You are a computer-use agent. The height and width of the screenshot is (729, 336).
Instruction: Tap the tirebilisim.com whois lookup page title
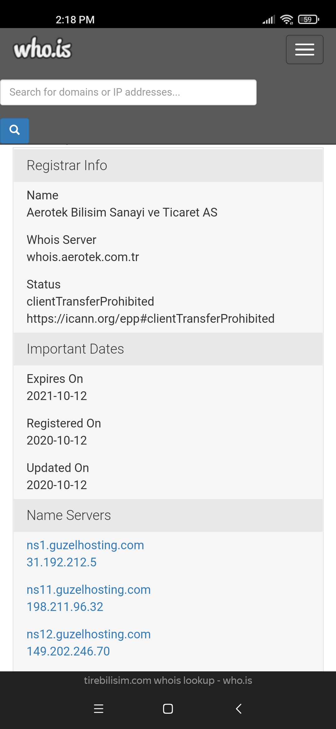pos(168,680)
